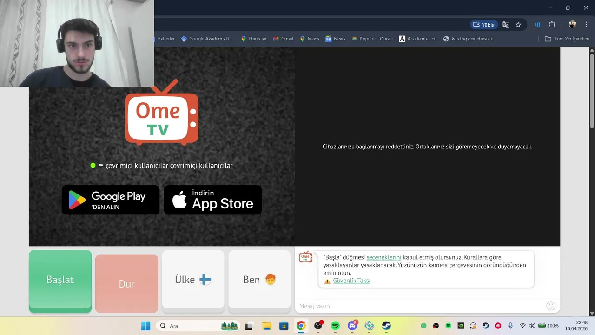Open the Maps bookmark
This screenshot has width=595, height=335.
[x=310, y=39]
